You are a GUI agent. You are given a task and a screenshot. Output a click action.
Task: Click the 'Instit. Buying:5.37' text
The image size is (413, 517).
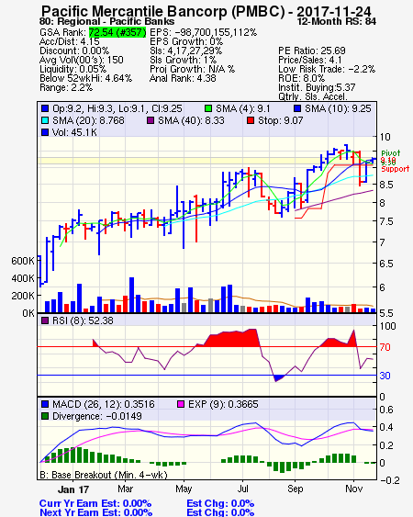[x=317, y=88]
